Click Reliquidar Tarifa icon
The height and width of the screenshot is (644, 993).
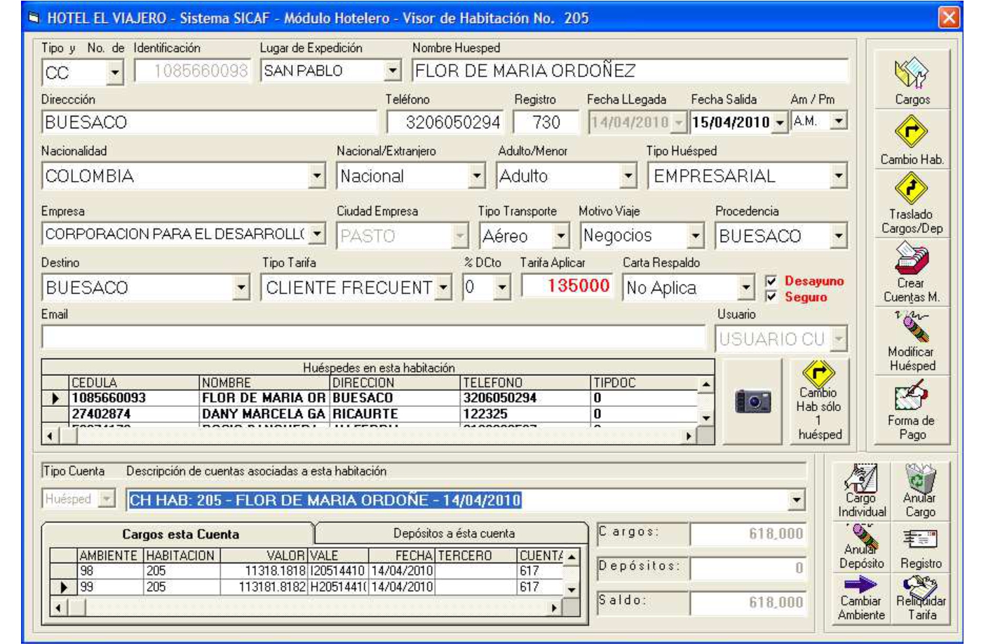click(x=921, y=586)
